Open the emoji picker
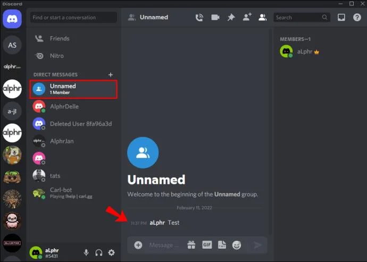Image resolution: width=367 pixels, height=262 pixels. click(x=237, y=245)
